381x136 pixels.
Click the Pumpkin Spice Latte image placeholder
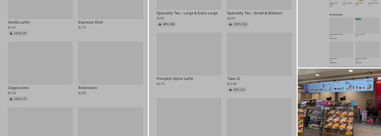(x=189, y=54)
